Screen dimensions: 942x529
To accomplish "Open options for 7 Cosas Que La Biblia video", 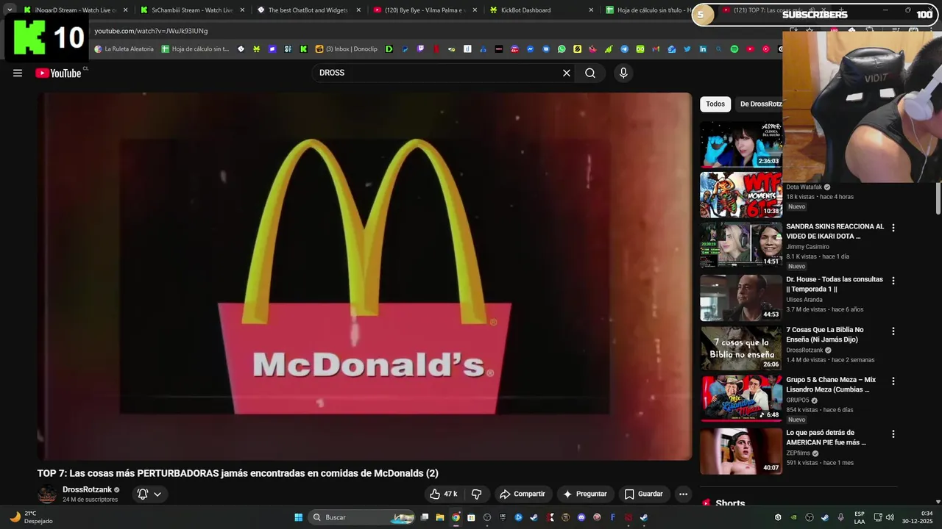I will point(893,331).
